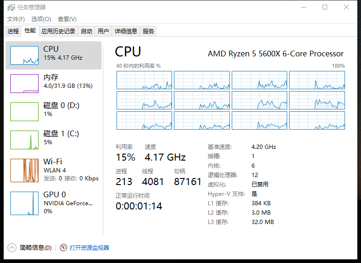Select the GPU 0 graph thumbnail
361x263 pixels.
point(24,203)
